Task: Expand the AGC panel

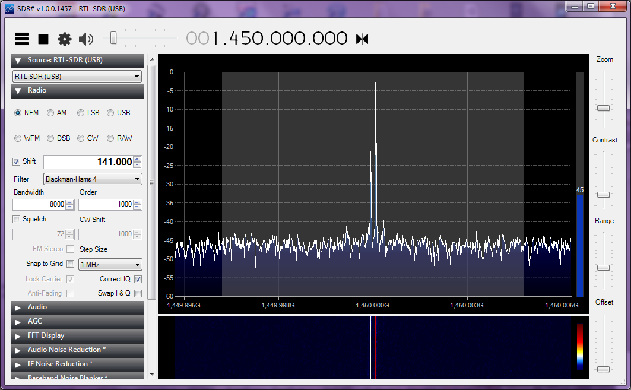Action: [77, 322]
